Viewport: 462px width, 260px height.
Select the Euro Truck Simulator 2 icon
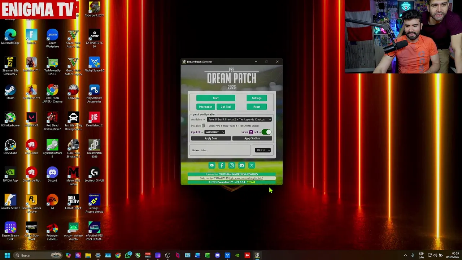tap(73, 148)
